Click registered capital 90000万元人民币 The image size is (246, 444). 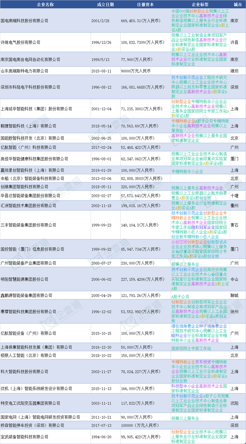(x=136, y=71)
